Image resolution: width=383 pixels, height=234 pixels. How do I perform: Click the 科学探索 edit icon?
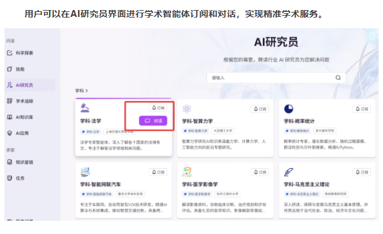pos(9,53)
